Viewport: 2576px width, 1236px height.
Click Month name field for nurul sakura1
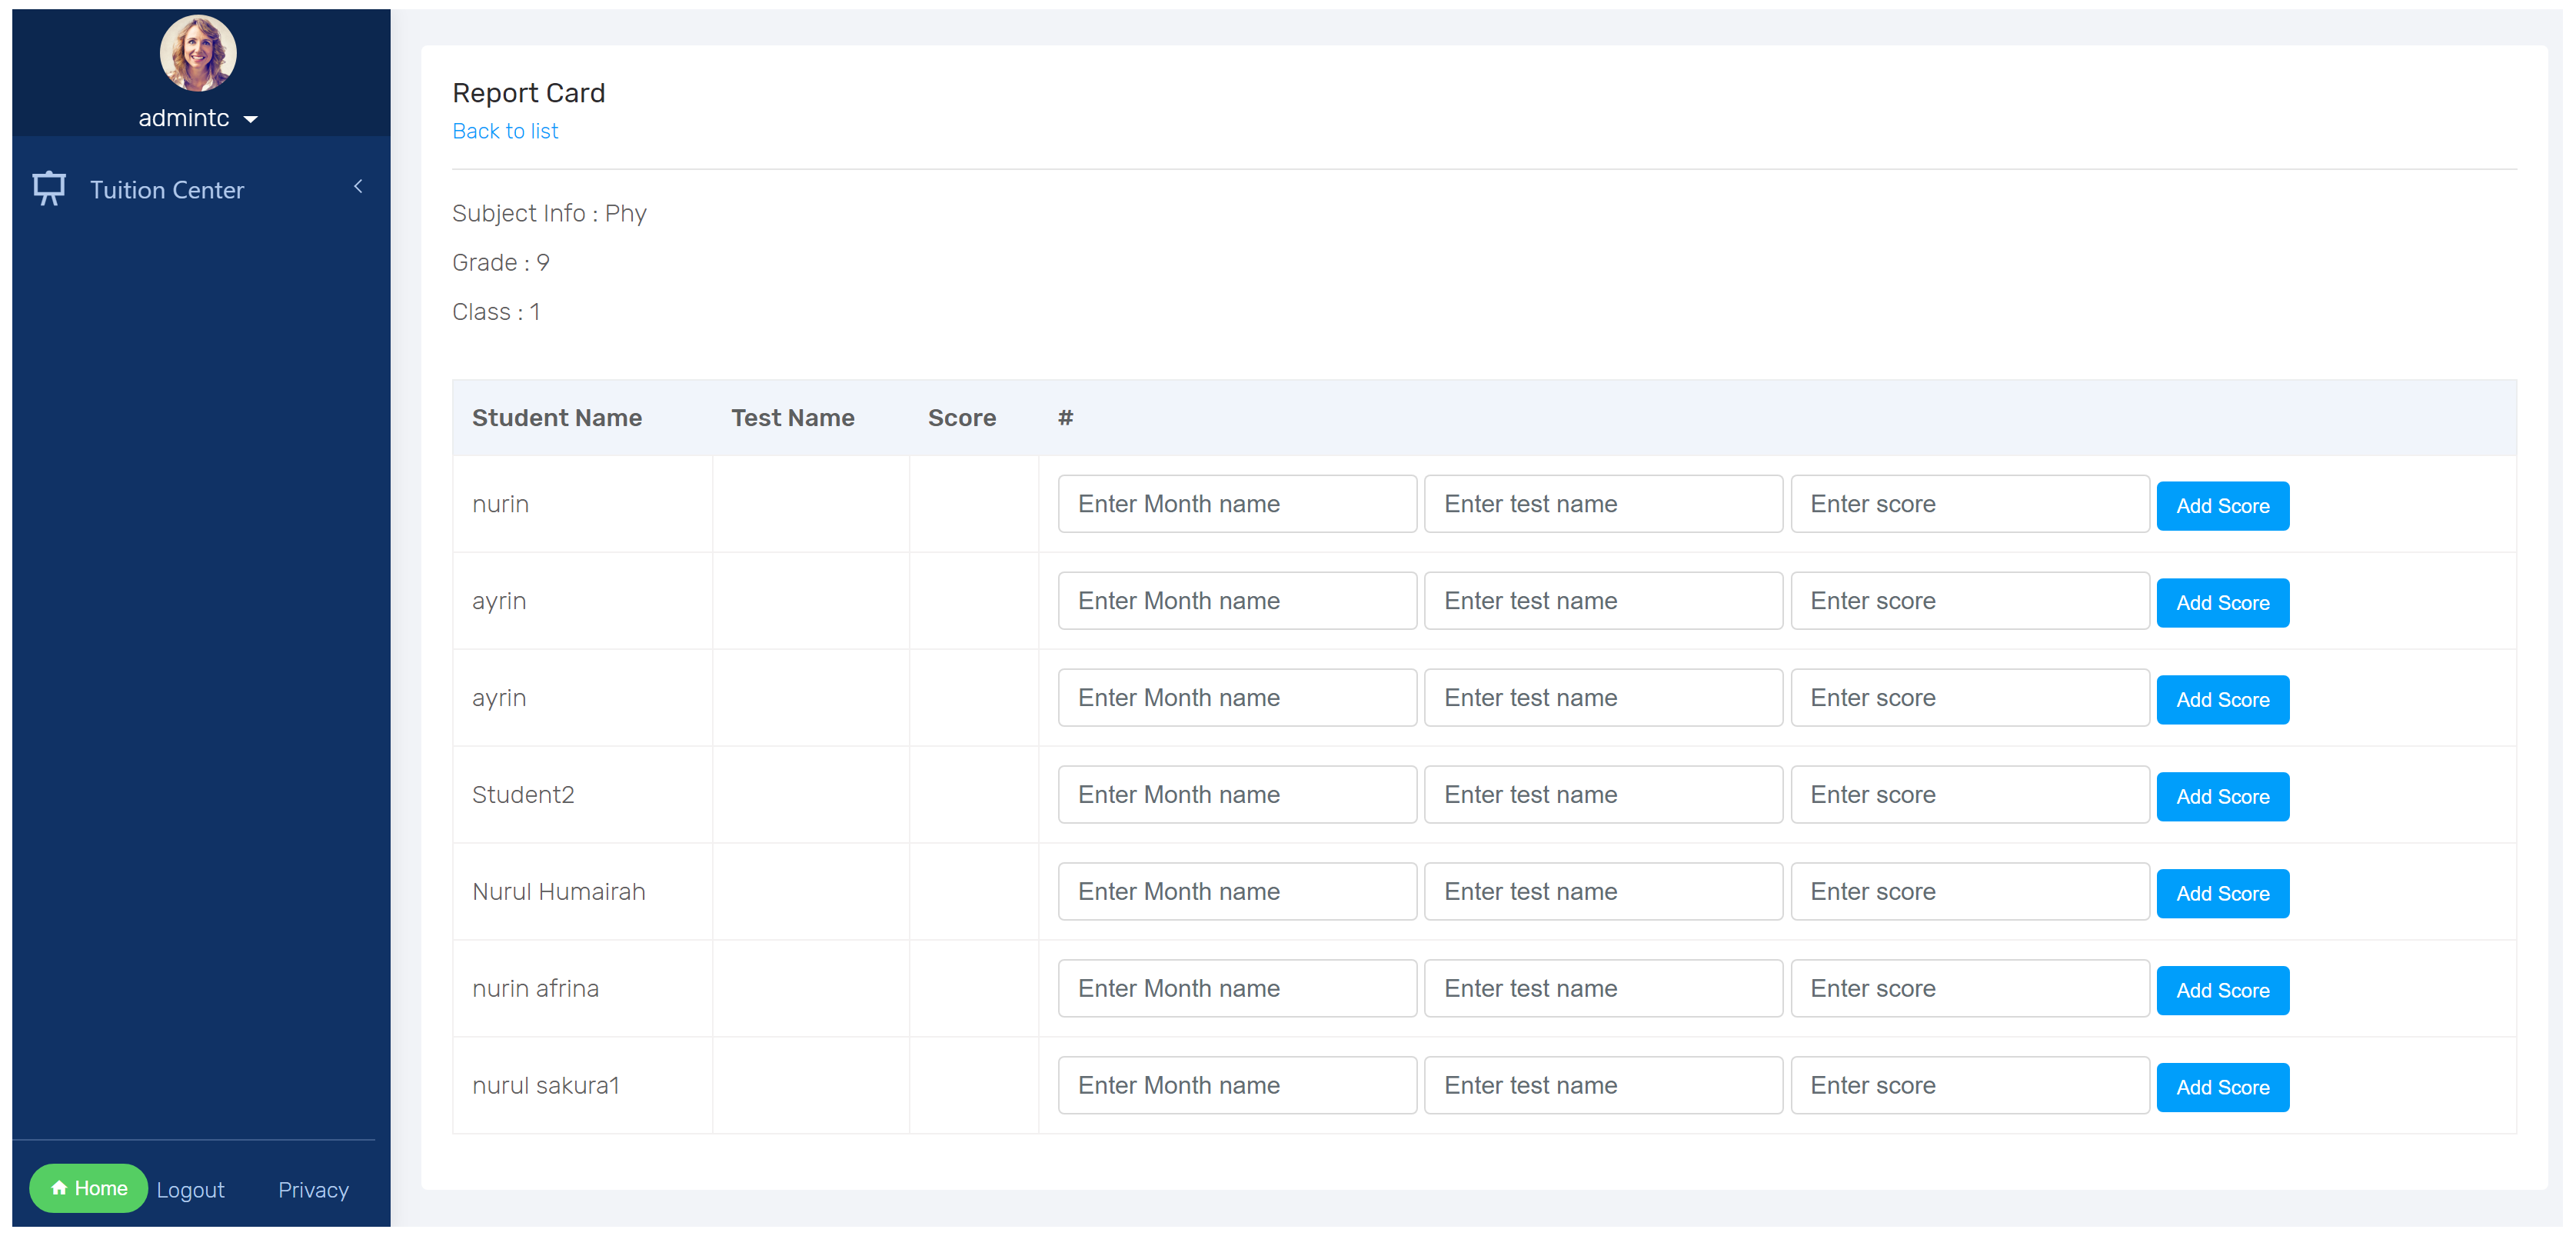pos(1237,1086)
